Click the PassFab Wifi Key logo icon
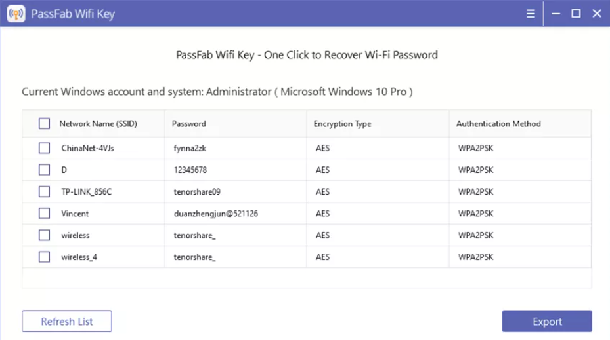 point(16,14)
